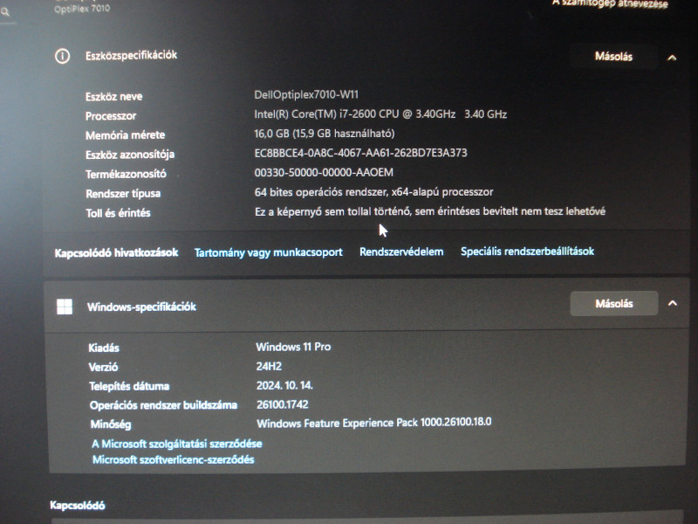Click the search magnifier icon at top left
Viewport: 698px width, 524px height.
(x=5, y=12)
